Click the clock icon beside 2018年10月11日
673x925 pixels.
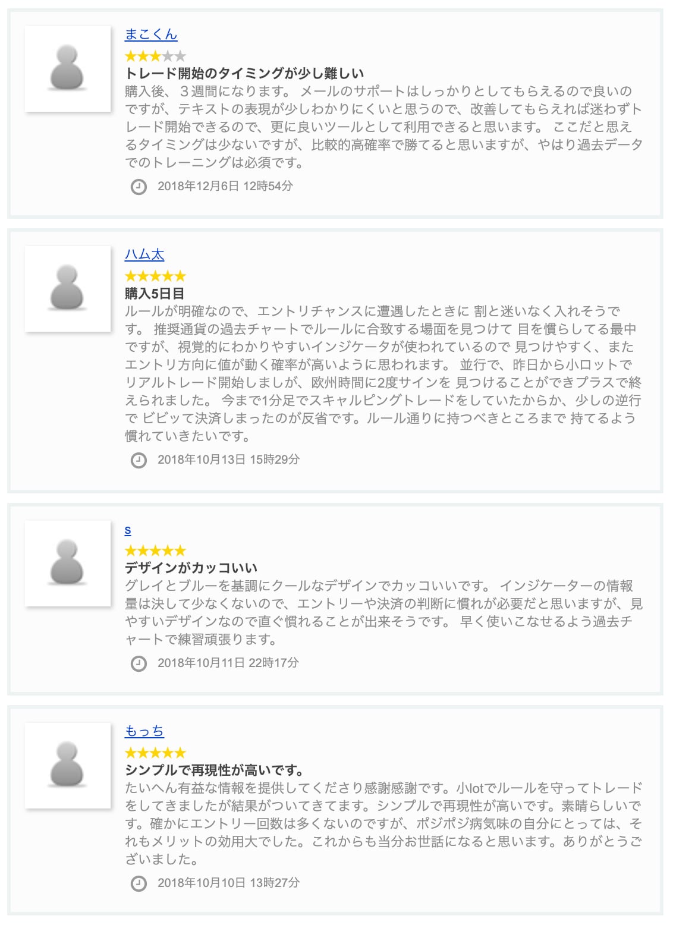tap(139, 663)
